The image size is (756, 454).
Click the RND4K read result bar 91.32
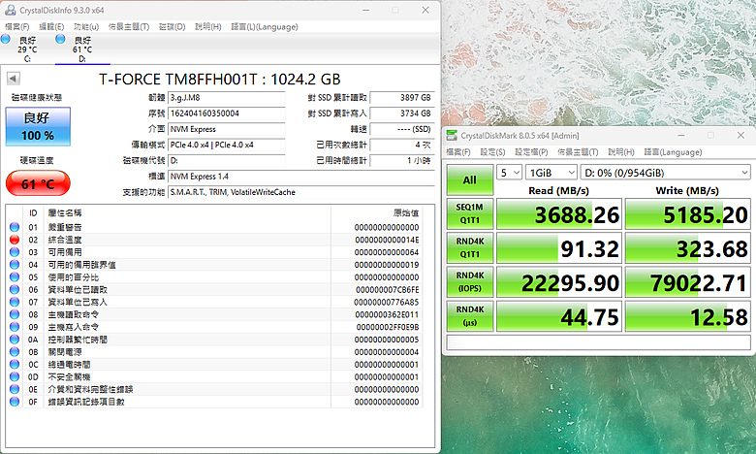tap(559, 248)
